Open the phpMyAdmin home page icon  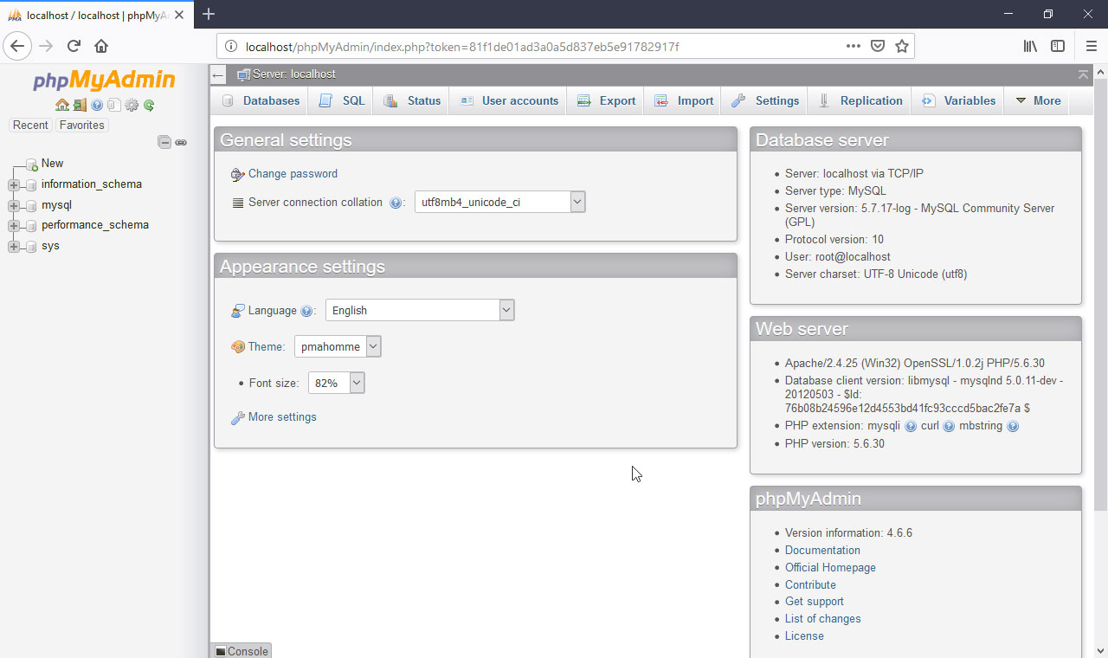pos(62,105)
